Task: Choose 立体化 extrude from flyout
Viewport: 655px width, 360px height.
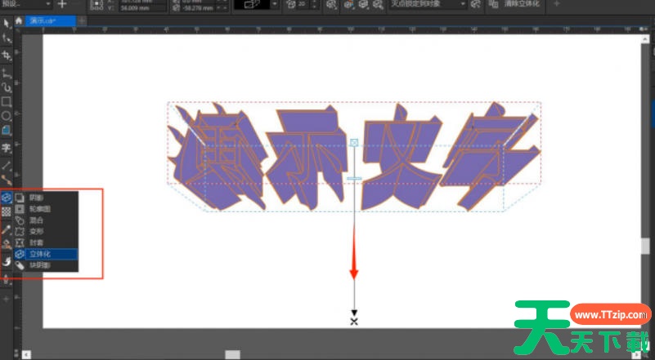Action: [46, 254]
